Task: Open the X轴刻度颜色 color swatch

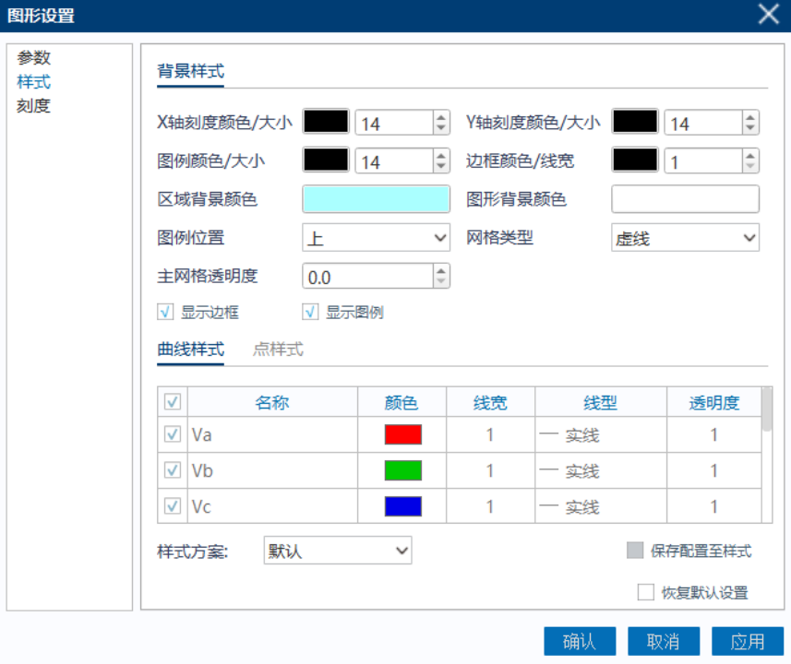Action: [x=326, y=121]
